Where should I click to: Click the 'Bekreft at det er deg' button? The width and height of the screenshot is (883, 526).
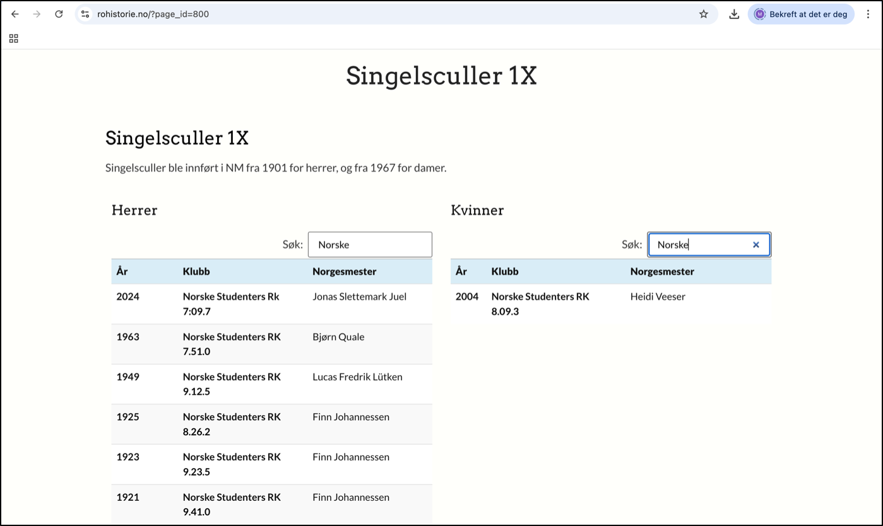pos(801,14)
